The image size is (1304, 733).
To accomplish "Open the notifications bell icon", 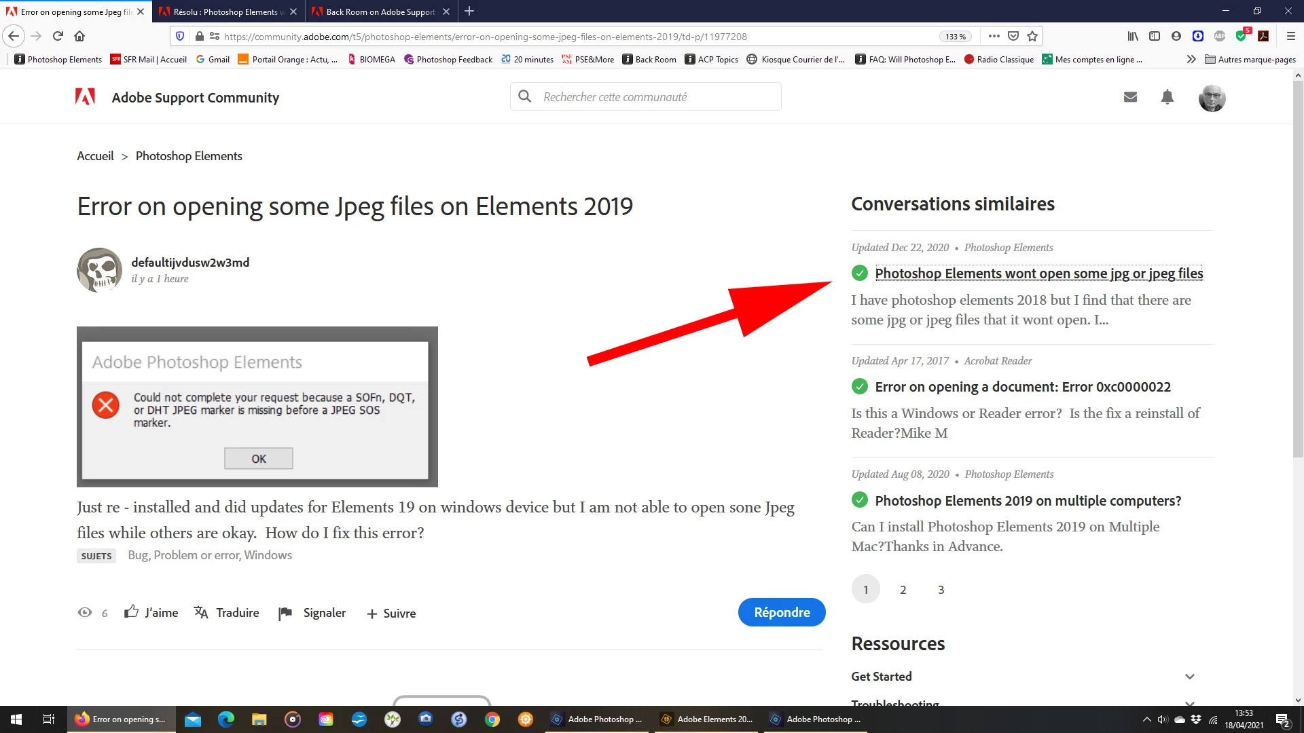I will (1167, 97).
